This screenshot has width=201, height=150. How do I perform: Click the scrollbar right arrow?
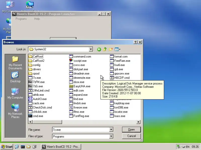point(138,122)
